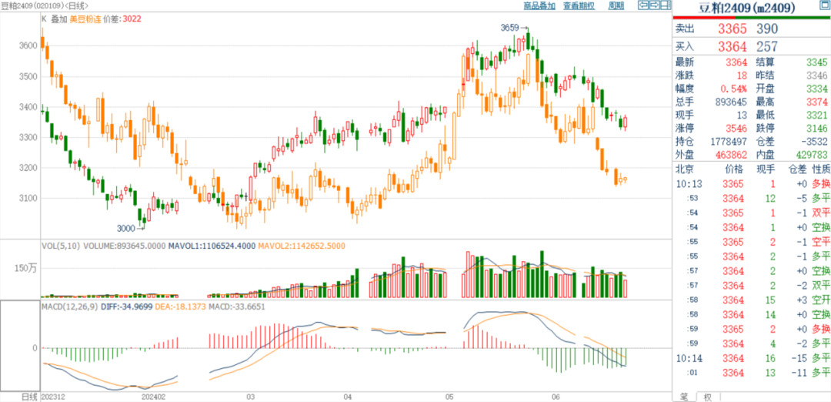Click the 涨停 value 3546
The width and height of the screenshot is (831, 402).
click(x=736, y=128)
